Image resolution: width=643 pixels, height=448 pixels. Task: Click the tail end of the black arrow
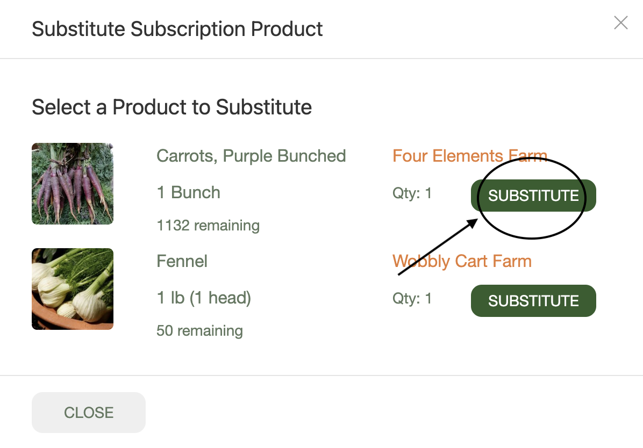point(400,274)
